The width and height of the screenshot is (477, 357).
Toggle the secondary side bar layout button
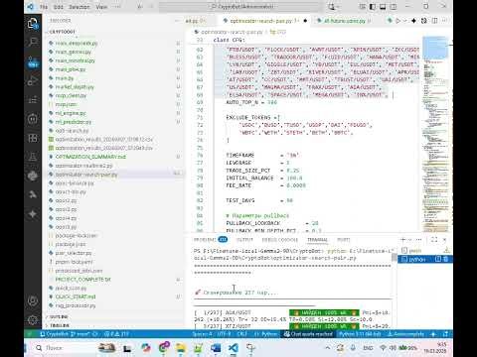click(x=394, y=7)
